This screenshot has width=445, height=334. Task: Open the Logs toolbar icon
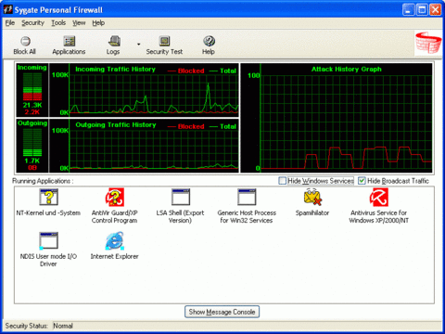click(114, 41)
